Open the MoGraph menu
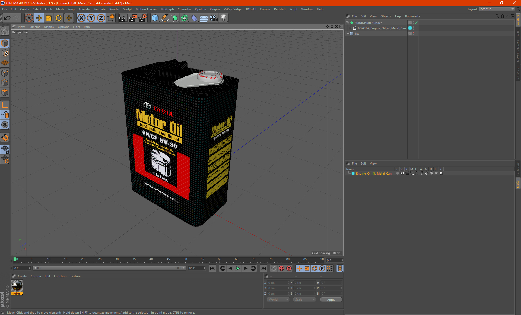This screenshot has width=521, height=315. click(x=167, y=9)
